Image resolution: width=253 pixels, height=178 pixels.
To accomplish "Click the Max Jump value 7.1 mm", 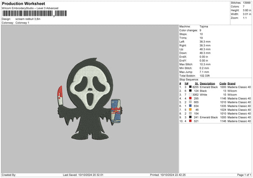I will pos(204,72).
